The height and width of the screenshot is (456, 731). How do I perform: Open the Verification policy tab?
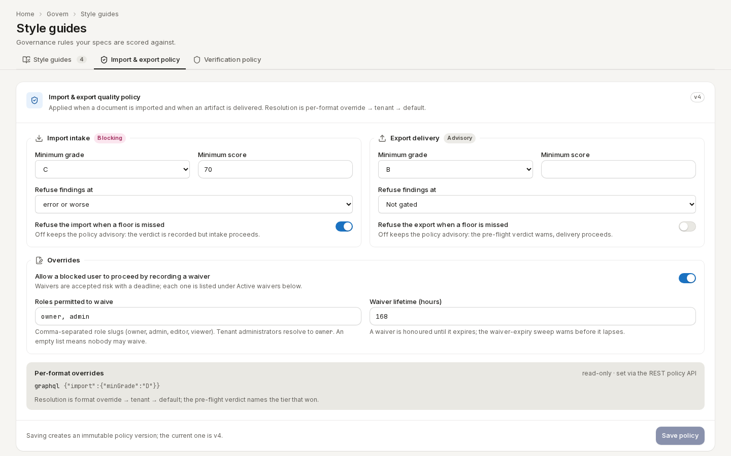(x=227, y=60)
